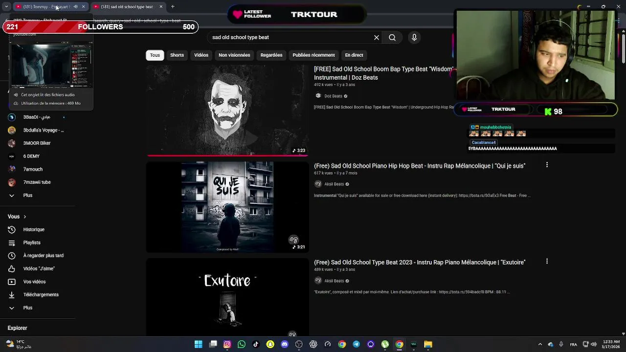Select the En direct filter chip
Screen dimensions: 626x352
tap(354, 55)
